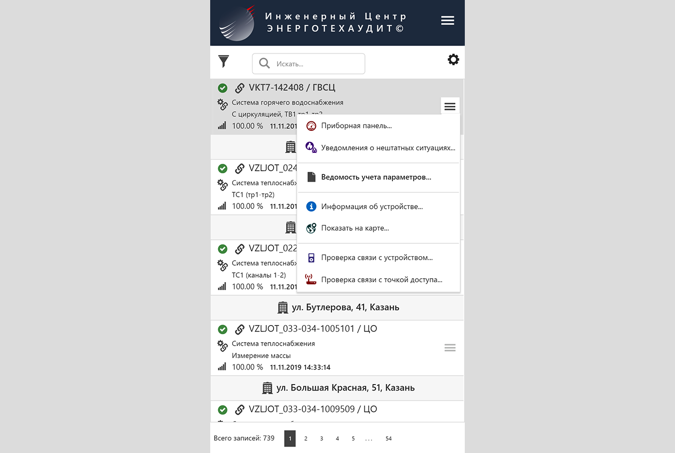Click green status check of VZLJOT_033-034-1005101
The width and height of the screenshot is (675, 453).
coord(223,329)
